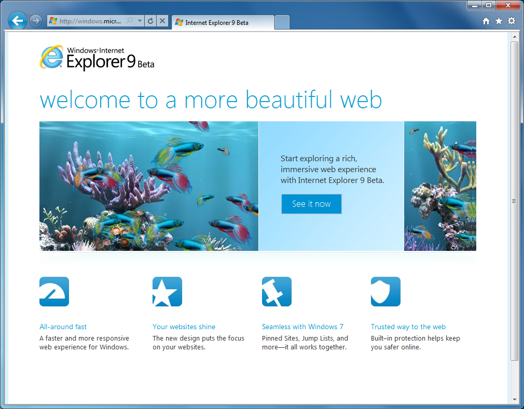Maximize the Internet Explorer window
Viewport: 524px width, 409px height.
point(489,6)
